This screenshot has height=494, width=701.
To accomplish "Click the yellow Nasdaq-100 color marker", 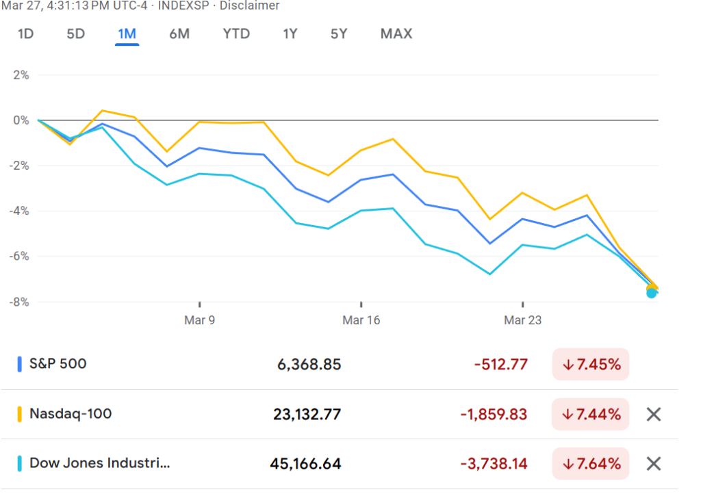I will tap(20, 414).
